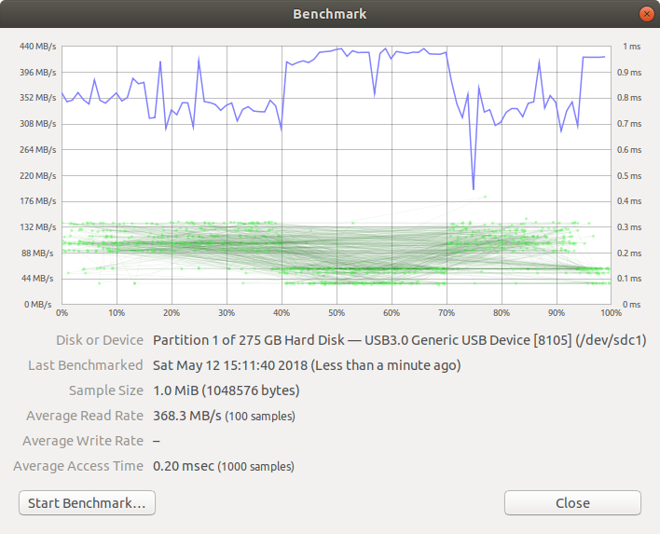Image resolution: width=660 pixels, height=534 pixels.
Task: Click the '100%' x-axis label
Action: (612, 313)
